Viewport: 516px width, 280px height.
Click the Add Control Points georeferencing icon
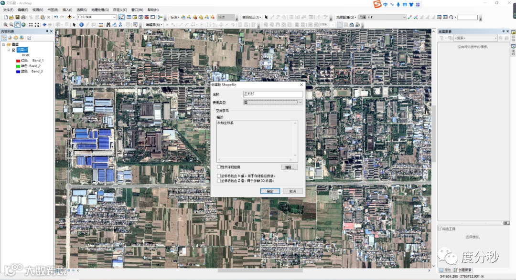tap(409, 17)
